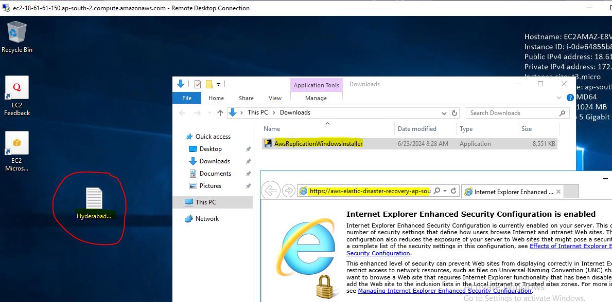Open Managing Internet Explorer Enhanced Security link
This screenshot has width=612, height=302.
445,291
